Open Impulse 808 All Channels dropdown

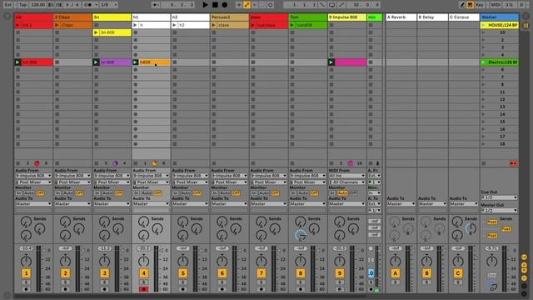click(346, 182)
